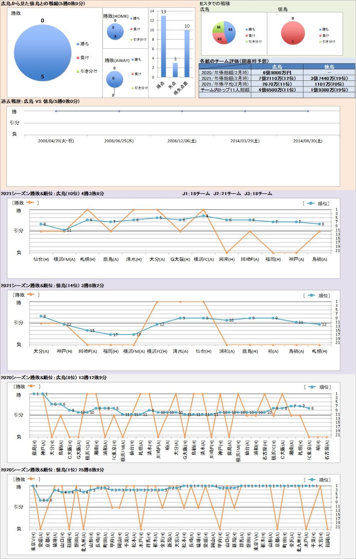Click 順位 legend marker in 2021 広島 chart
Viewport: 356px width, 559px height.
tap(310, 204)
